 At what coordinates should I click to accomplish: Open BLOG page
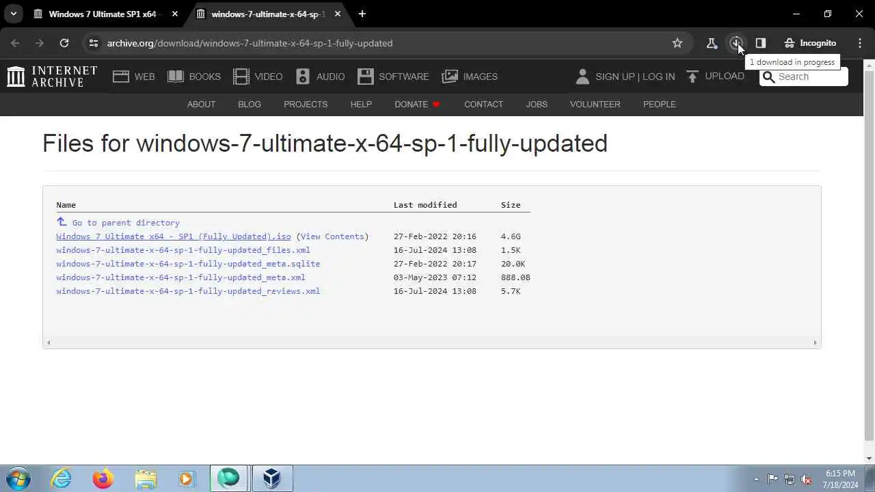250,105
